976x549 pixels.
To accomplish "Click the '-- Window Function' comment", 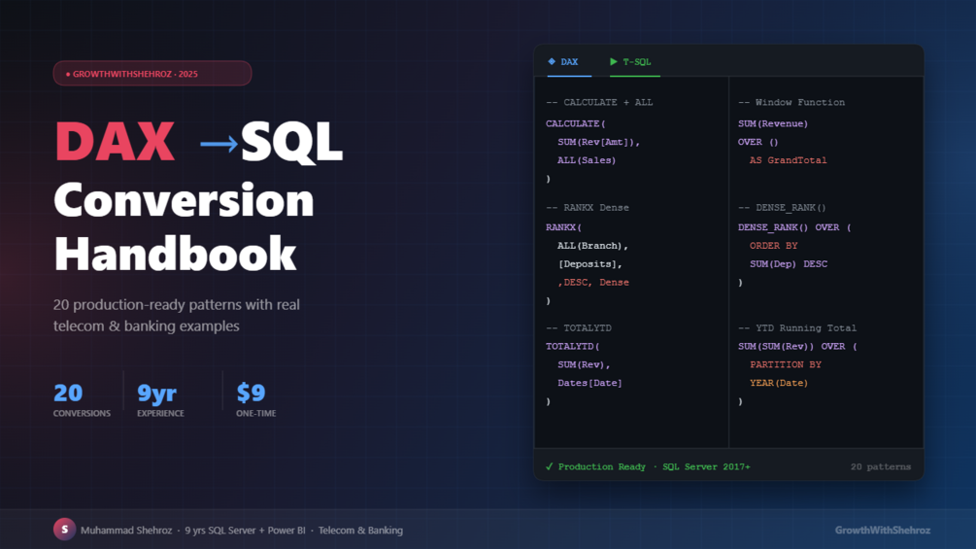I will [x=791, y=102].
